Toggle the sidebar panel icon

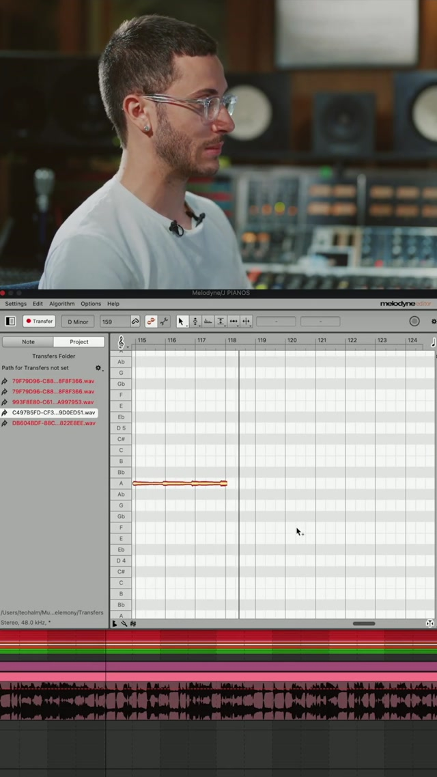[x=10, y=321]
